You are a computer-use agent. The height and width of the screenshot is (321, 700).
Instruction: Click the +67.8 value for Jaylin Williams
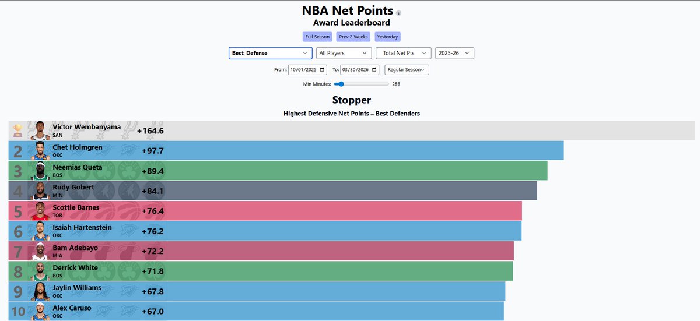point(153,291)
